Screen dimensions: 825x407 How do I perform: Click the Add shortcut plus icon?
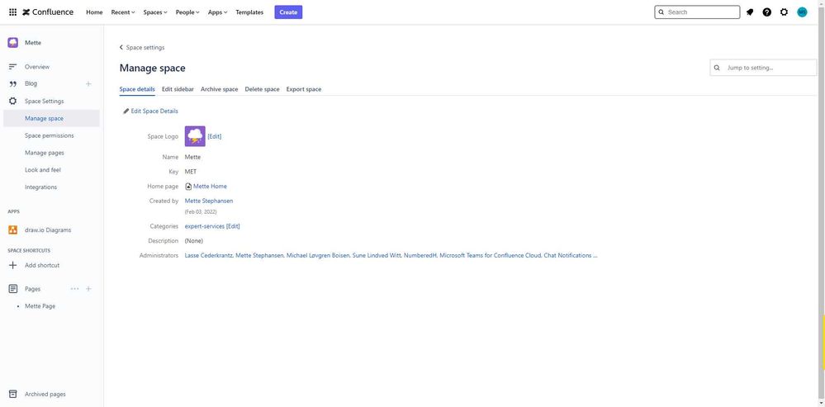coord(13,265)
